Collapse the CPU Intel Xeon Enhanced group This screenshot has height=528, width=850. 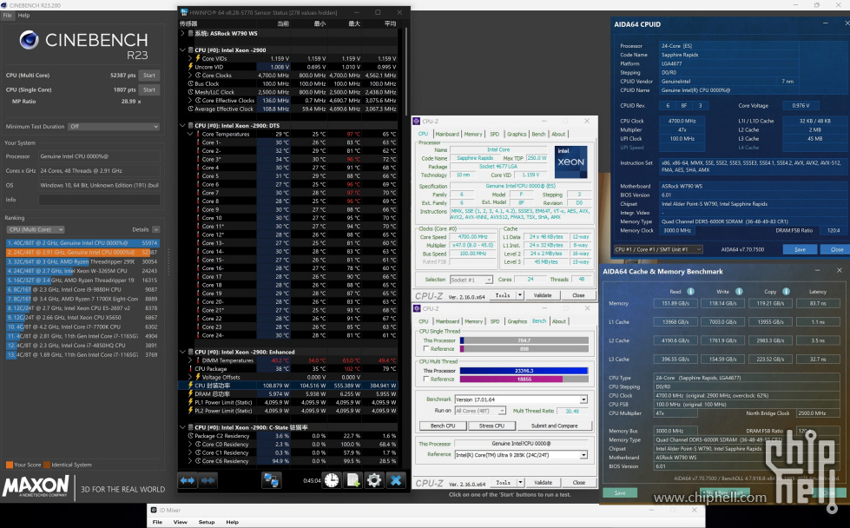point(182,352)
